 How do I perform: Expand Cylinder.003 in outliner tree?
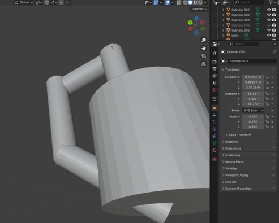coord(223,20)
